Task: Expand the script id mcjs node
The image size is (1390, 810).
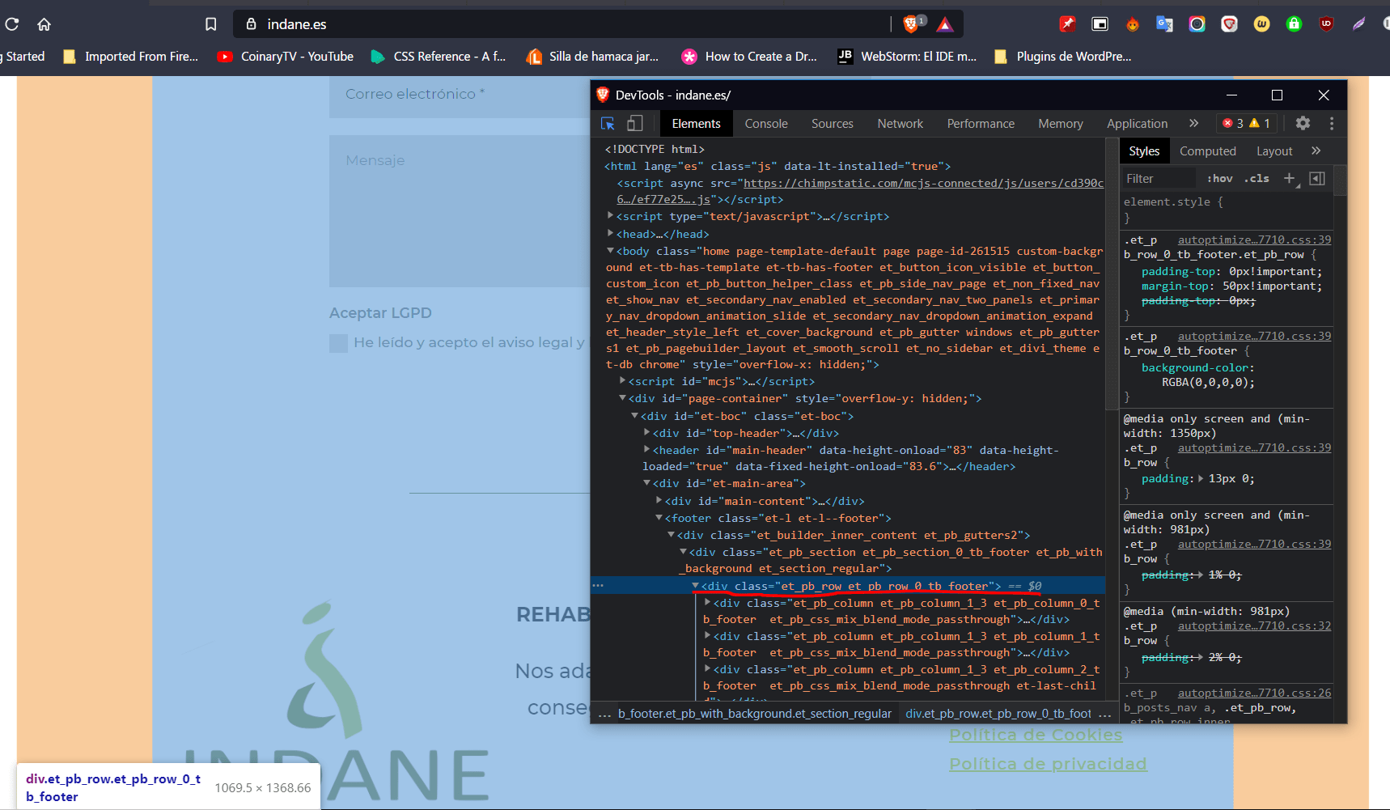Action: pos(623,380)
